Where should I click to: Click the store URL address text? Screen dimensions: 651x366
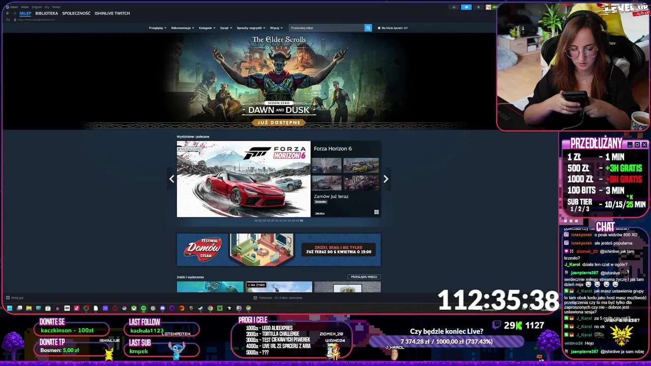(37, 19)
